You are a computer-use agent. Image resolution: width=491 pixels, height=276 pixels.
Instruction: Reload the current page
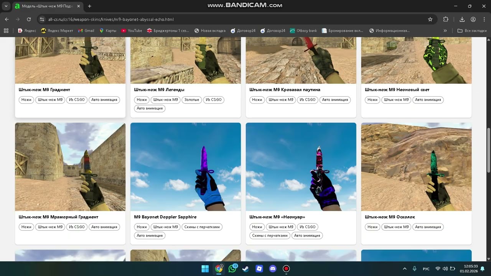coord(29,19)
